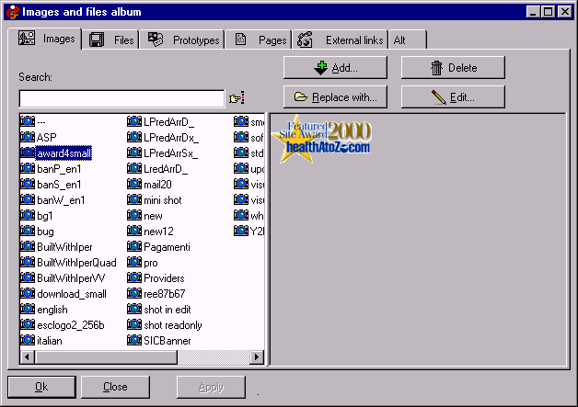Click the Delete button

[x=452, y=67]
